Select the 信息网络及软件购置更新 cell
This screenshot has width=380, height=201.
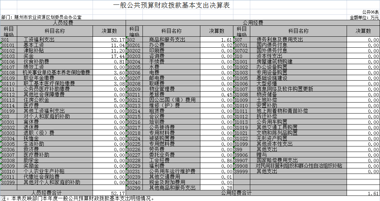[x=285, y=89]
